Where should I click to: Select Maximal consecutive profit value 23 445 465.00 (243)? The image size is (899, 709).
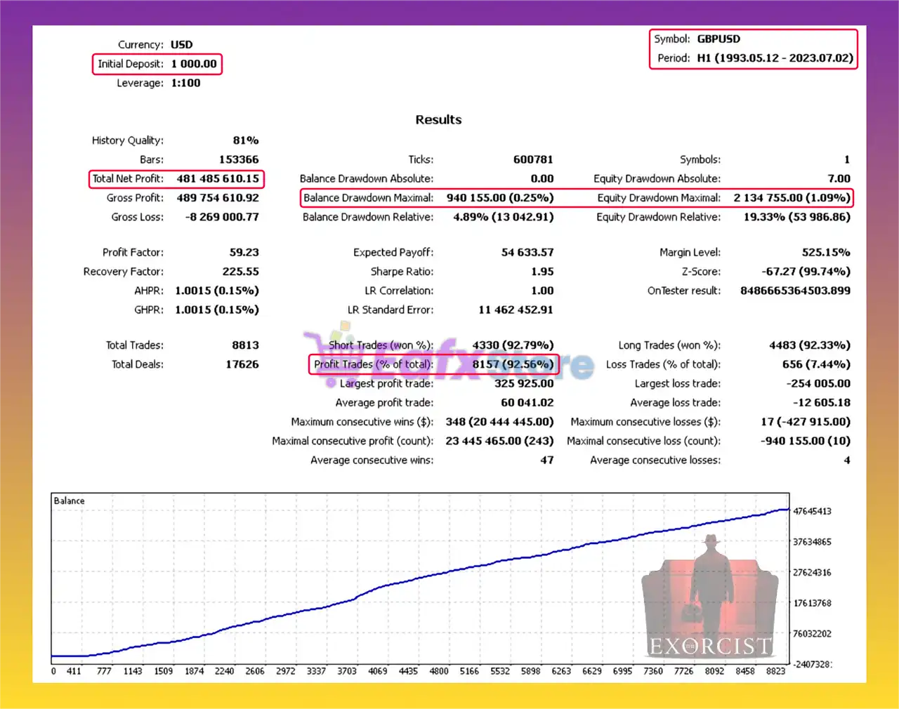click(499, 441)
